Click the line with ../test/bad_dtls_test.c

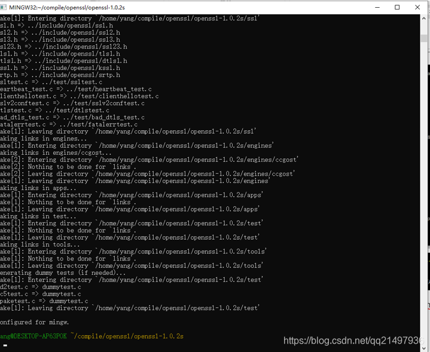pyautogui.click(x=72, y=117)
